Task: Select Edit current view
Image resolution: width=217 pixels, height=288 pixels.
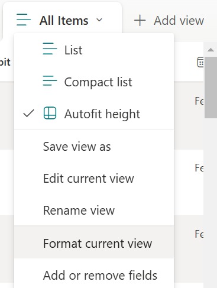Action: [94, 179]
